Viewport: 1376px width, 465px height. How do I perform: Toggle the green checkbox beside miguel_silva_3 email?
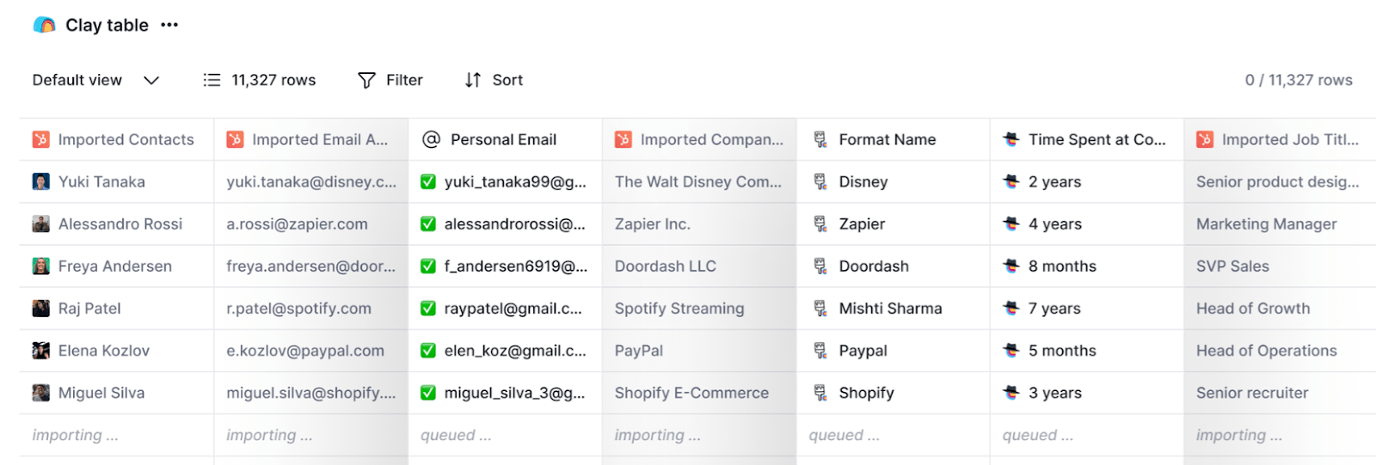point(427,393)
